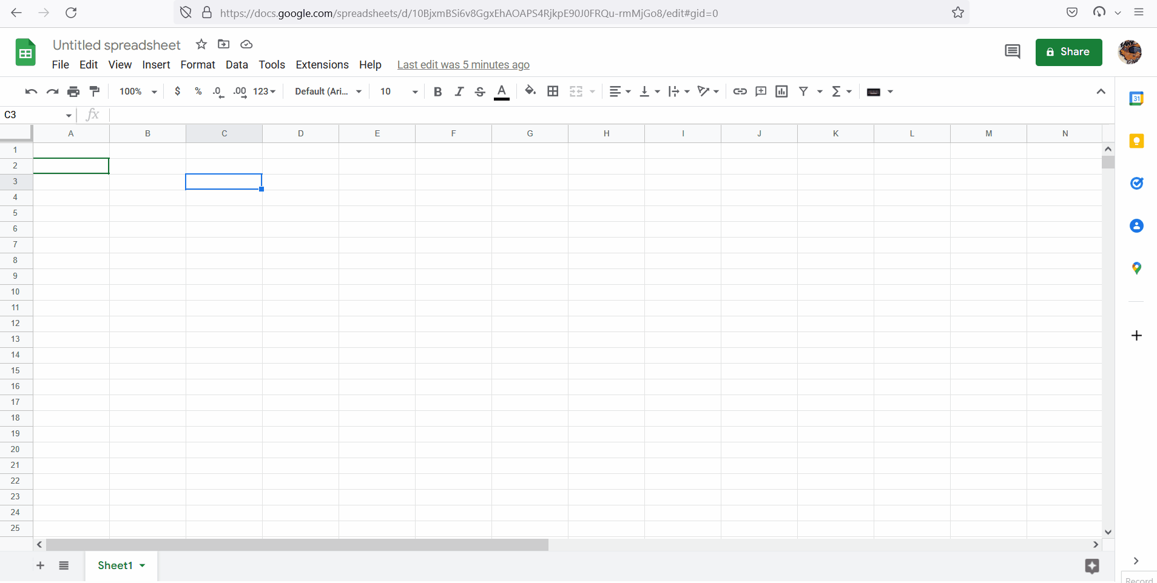Image resolution: width=1157 pixels, height=583 pixels.
Task: Open the Format menu
Action: [x=197, y=64]
